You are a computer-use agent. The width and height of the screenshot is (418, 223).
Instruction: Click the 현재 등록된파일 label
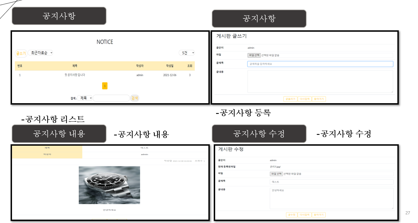[x=227, y=167]
